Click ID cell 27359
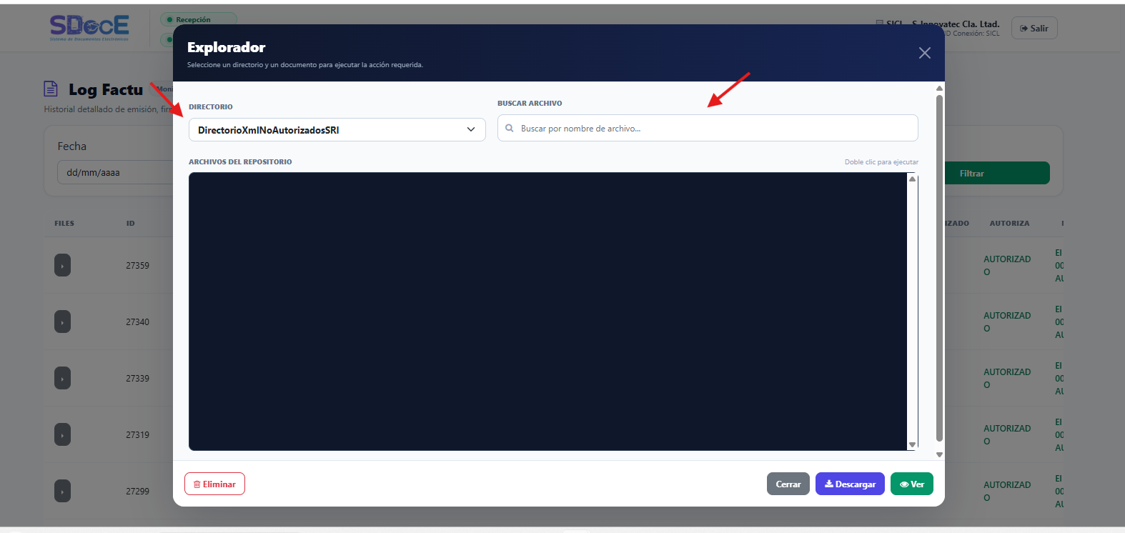 [137, 265]
